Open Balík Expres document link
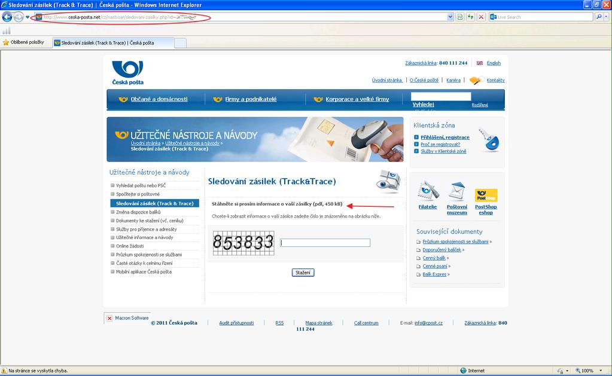 (x=434, y=274)
